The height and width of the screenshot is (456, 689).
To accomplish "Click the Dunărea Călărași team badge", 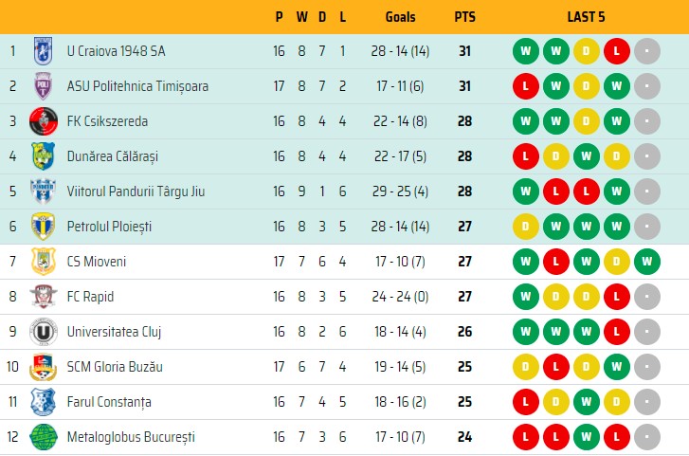I will pyautogui.click(x=43, y=156).
